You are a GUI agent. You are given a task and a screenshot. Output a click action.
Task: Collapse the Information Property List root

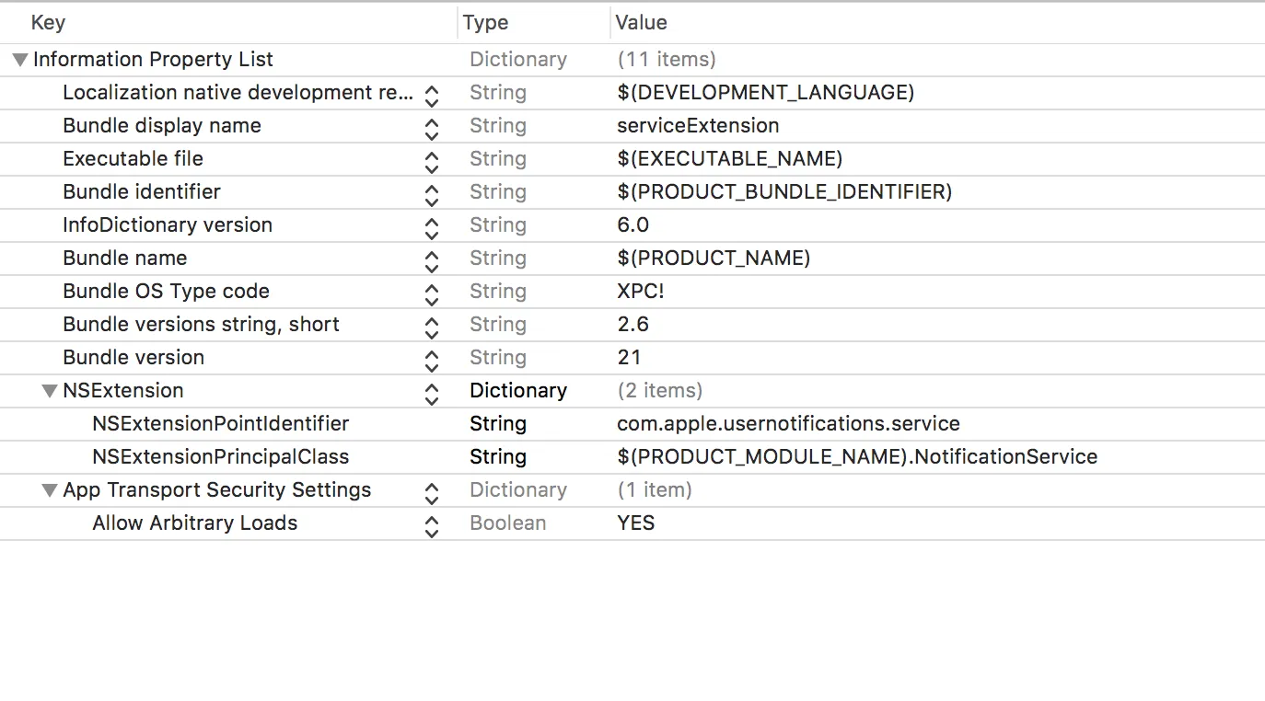coord(19,60)
